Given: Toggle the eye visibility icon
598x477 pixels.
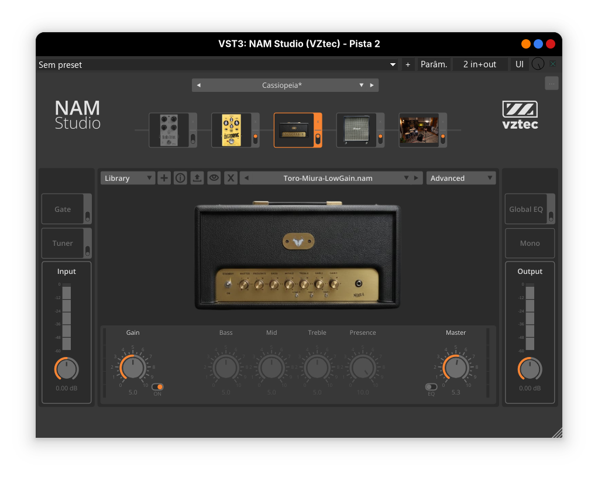Looking at the screenshot, I should click(x=214, y=178).
